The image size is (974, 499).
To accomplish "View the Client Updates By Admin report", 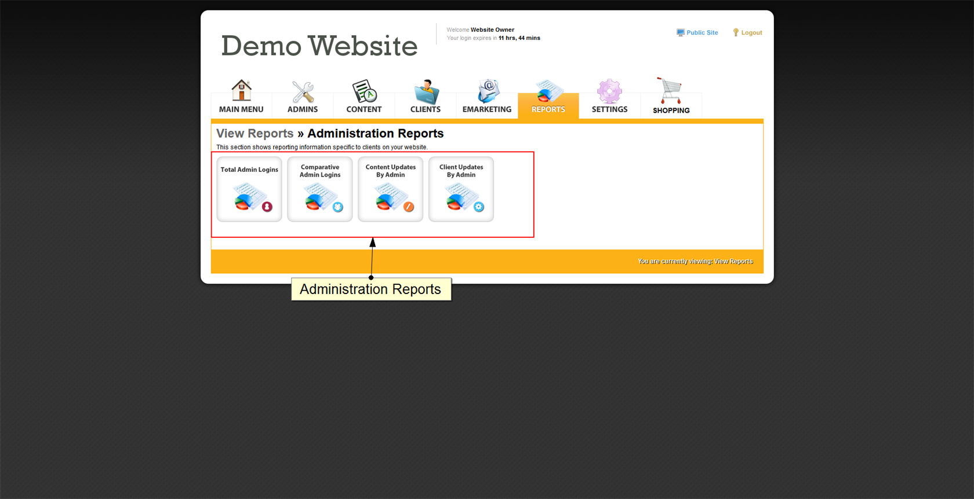I will [x=461, y=189].
